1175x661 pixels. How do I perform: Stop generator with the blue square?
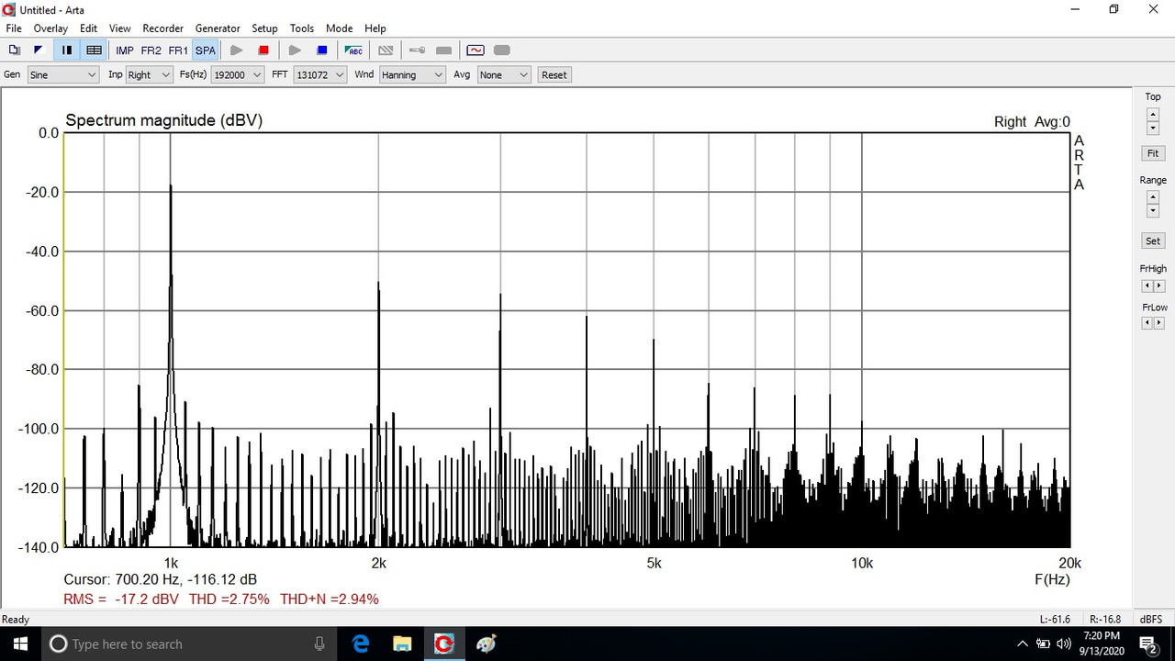tap(322, 50)
